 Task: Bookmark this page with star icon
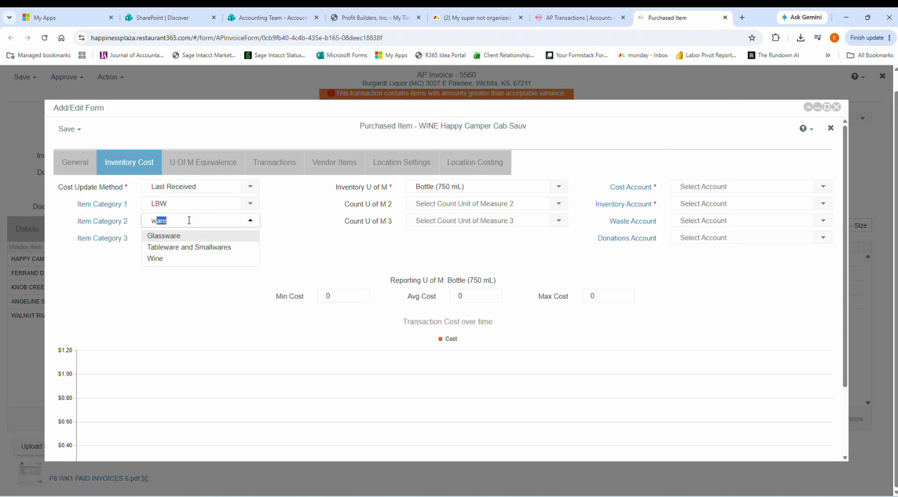coord(752,38)
